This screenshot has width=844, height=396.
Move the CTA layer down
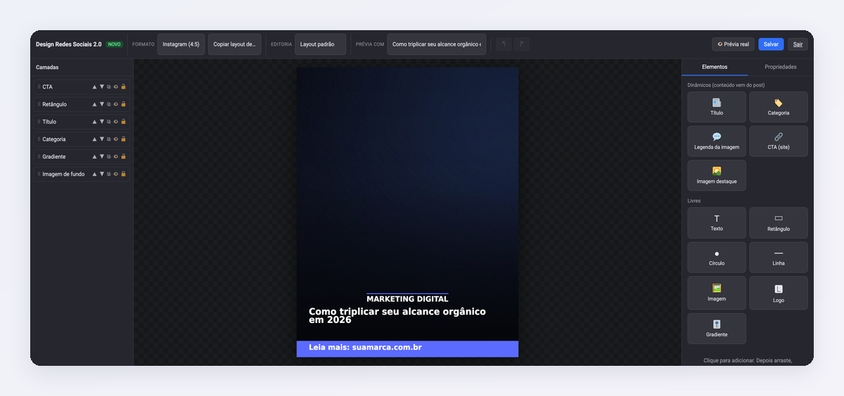pos(101,87)
